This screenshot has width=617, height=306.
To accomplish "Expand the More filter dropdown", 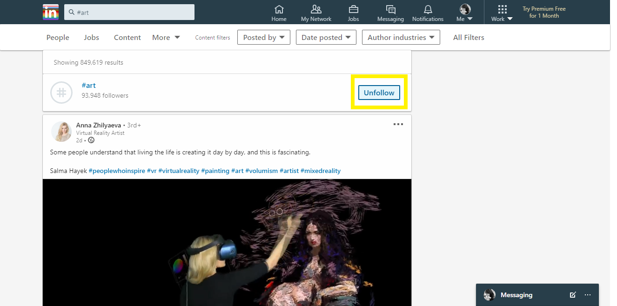I will [x=166, y=37].
